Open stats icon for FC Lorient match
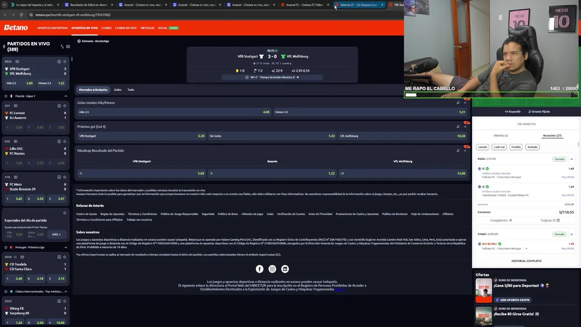 tap(59, 105)
